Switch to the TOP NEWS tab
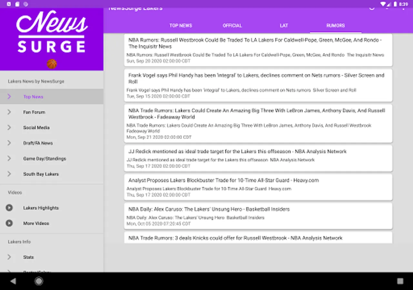Viewport: 413px width, 290px height. click(181, 25)
